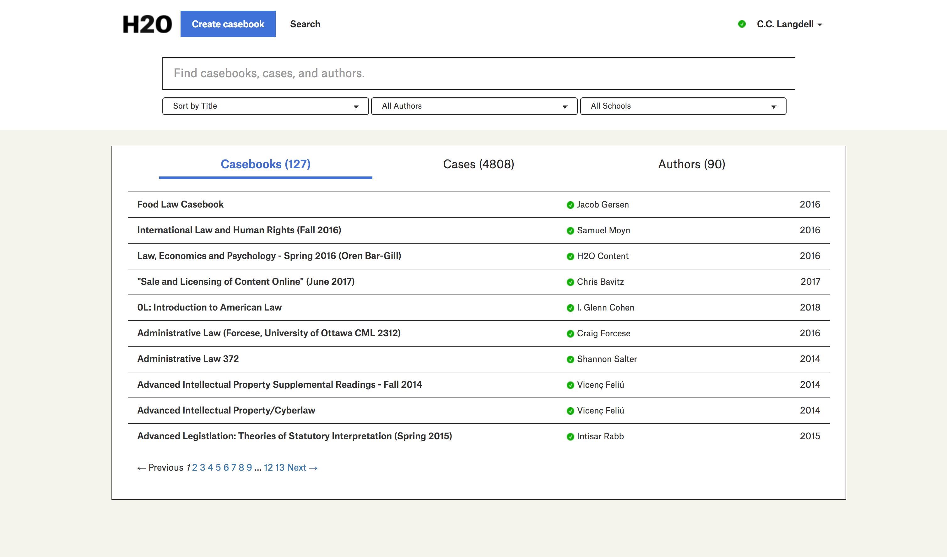Click verified badge in Property/Cyberlaw row

(570, 411)
